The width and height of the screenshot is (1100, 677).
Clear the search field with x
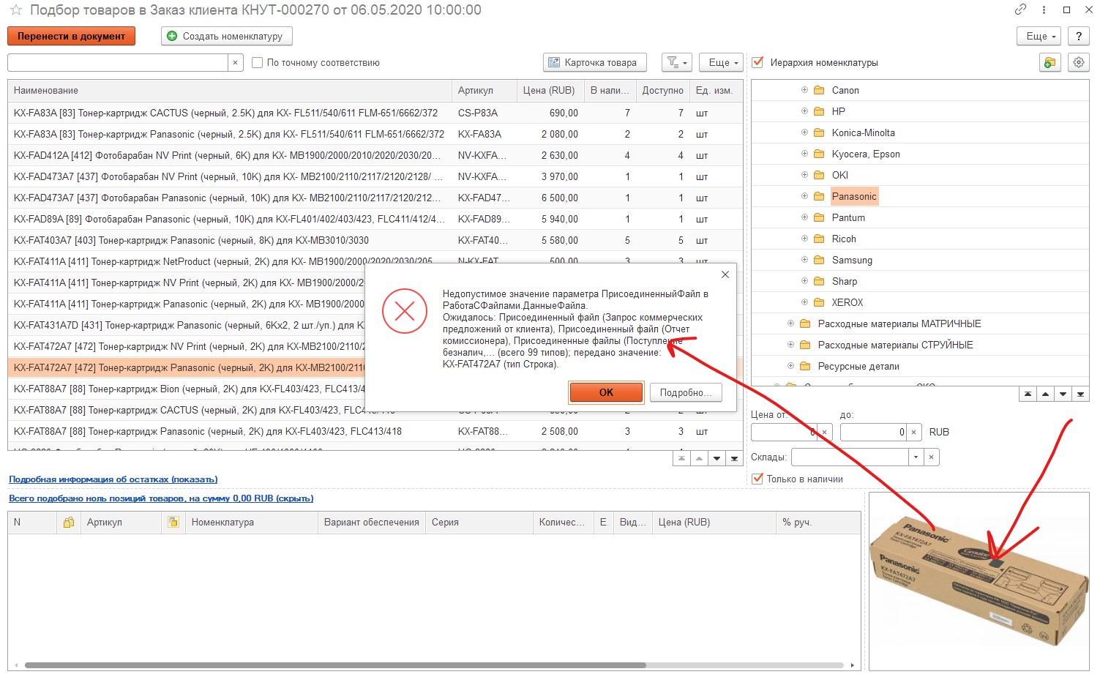[235, 63]
